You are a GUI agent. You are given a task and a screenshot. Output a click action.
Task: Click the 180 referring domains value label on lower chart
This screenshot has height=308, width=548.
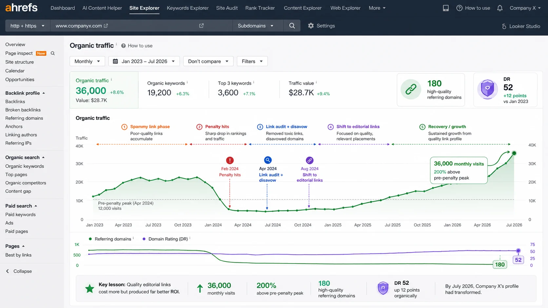coord(500,264)
